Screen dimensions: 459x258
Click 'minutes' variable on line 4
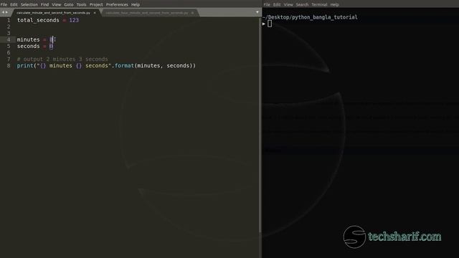click(28, 39)
